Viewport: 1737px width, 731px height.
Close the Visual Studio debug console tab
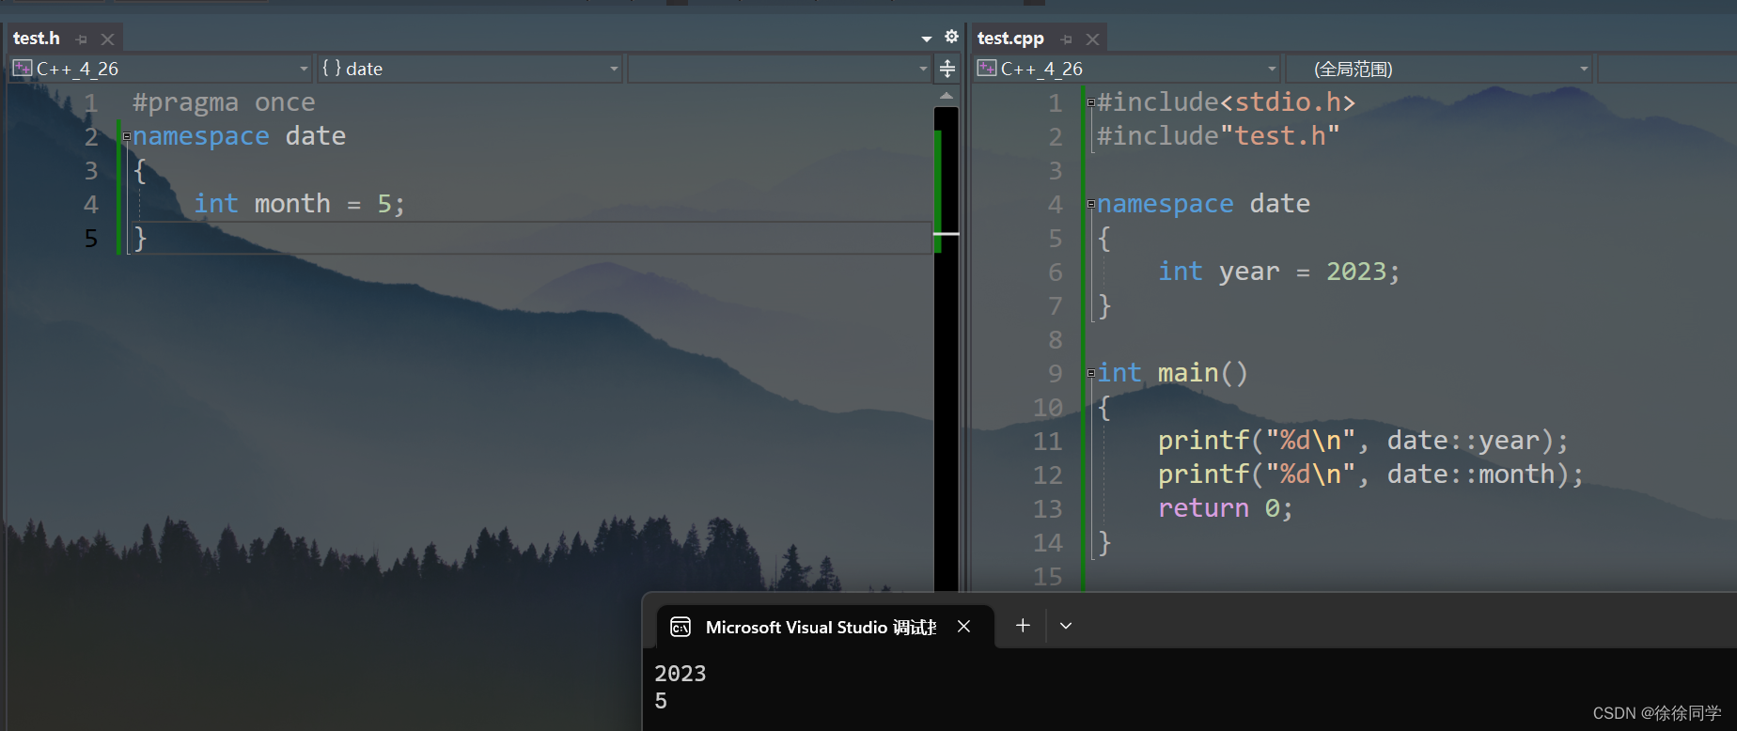pos(963,627)
